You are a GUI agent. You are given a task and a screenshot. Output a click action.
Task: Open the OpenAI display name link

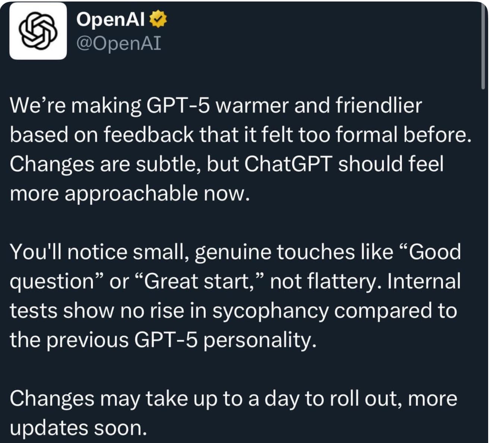(110, 19)
